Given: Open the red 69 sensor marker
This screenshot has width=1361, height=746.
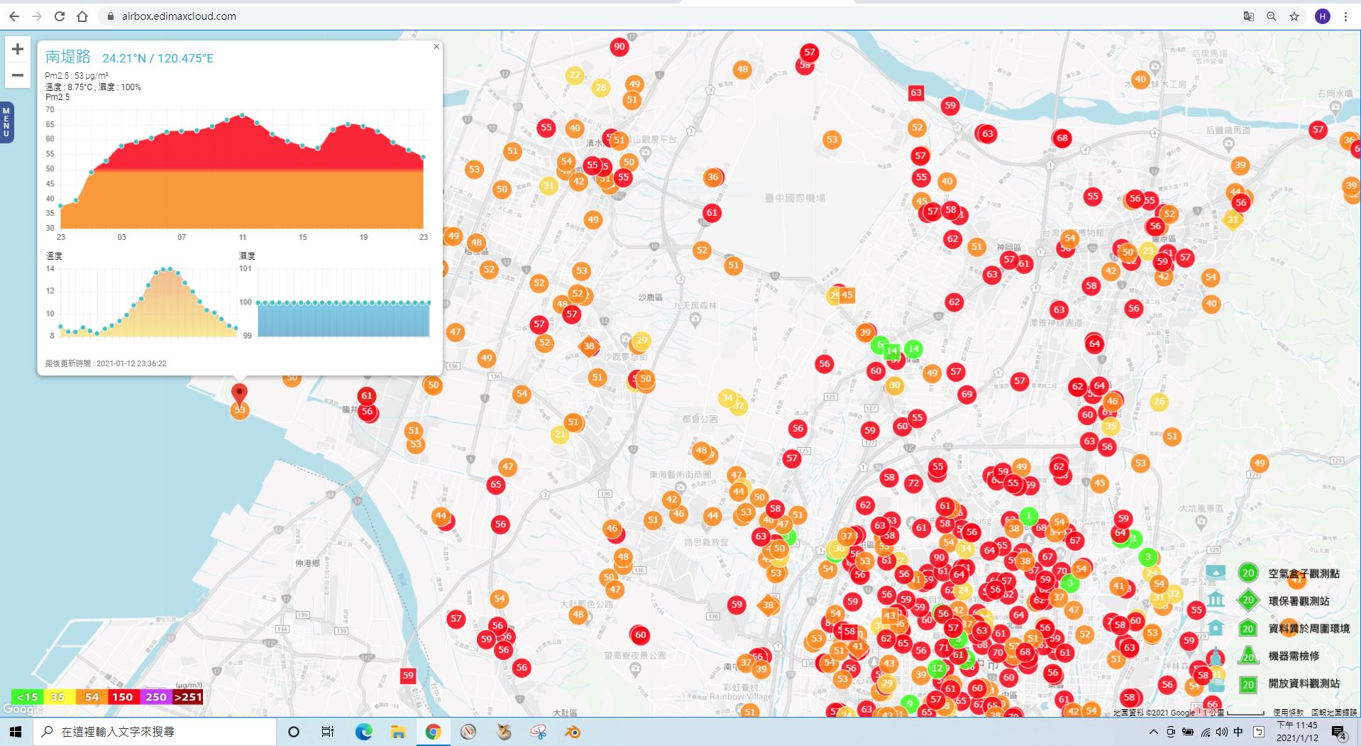Looking at the screenshot, I should tap(966, 394).
